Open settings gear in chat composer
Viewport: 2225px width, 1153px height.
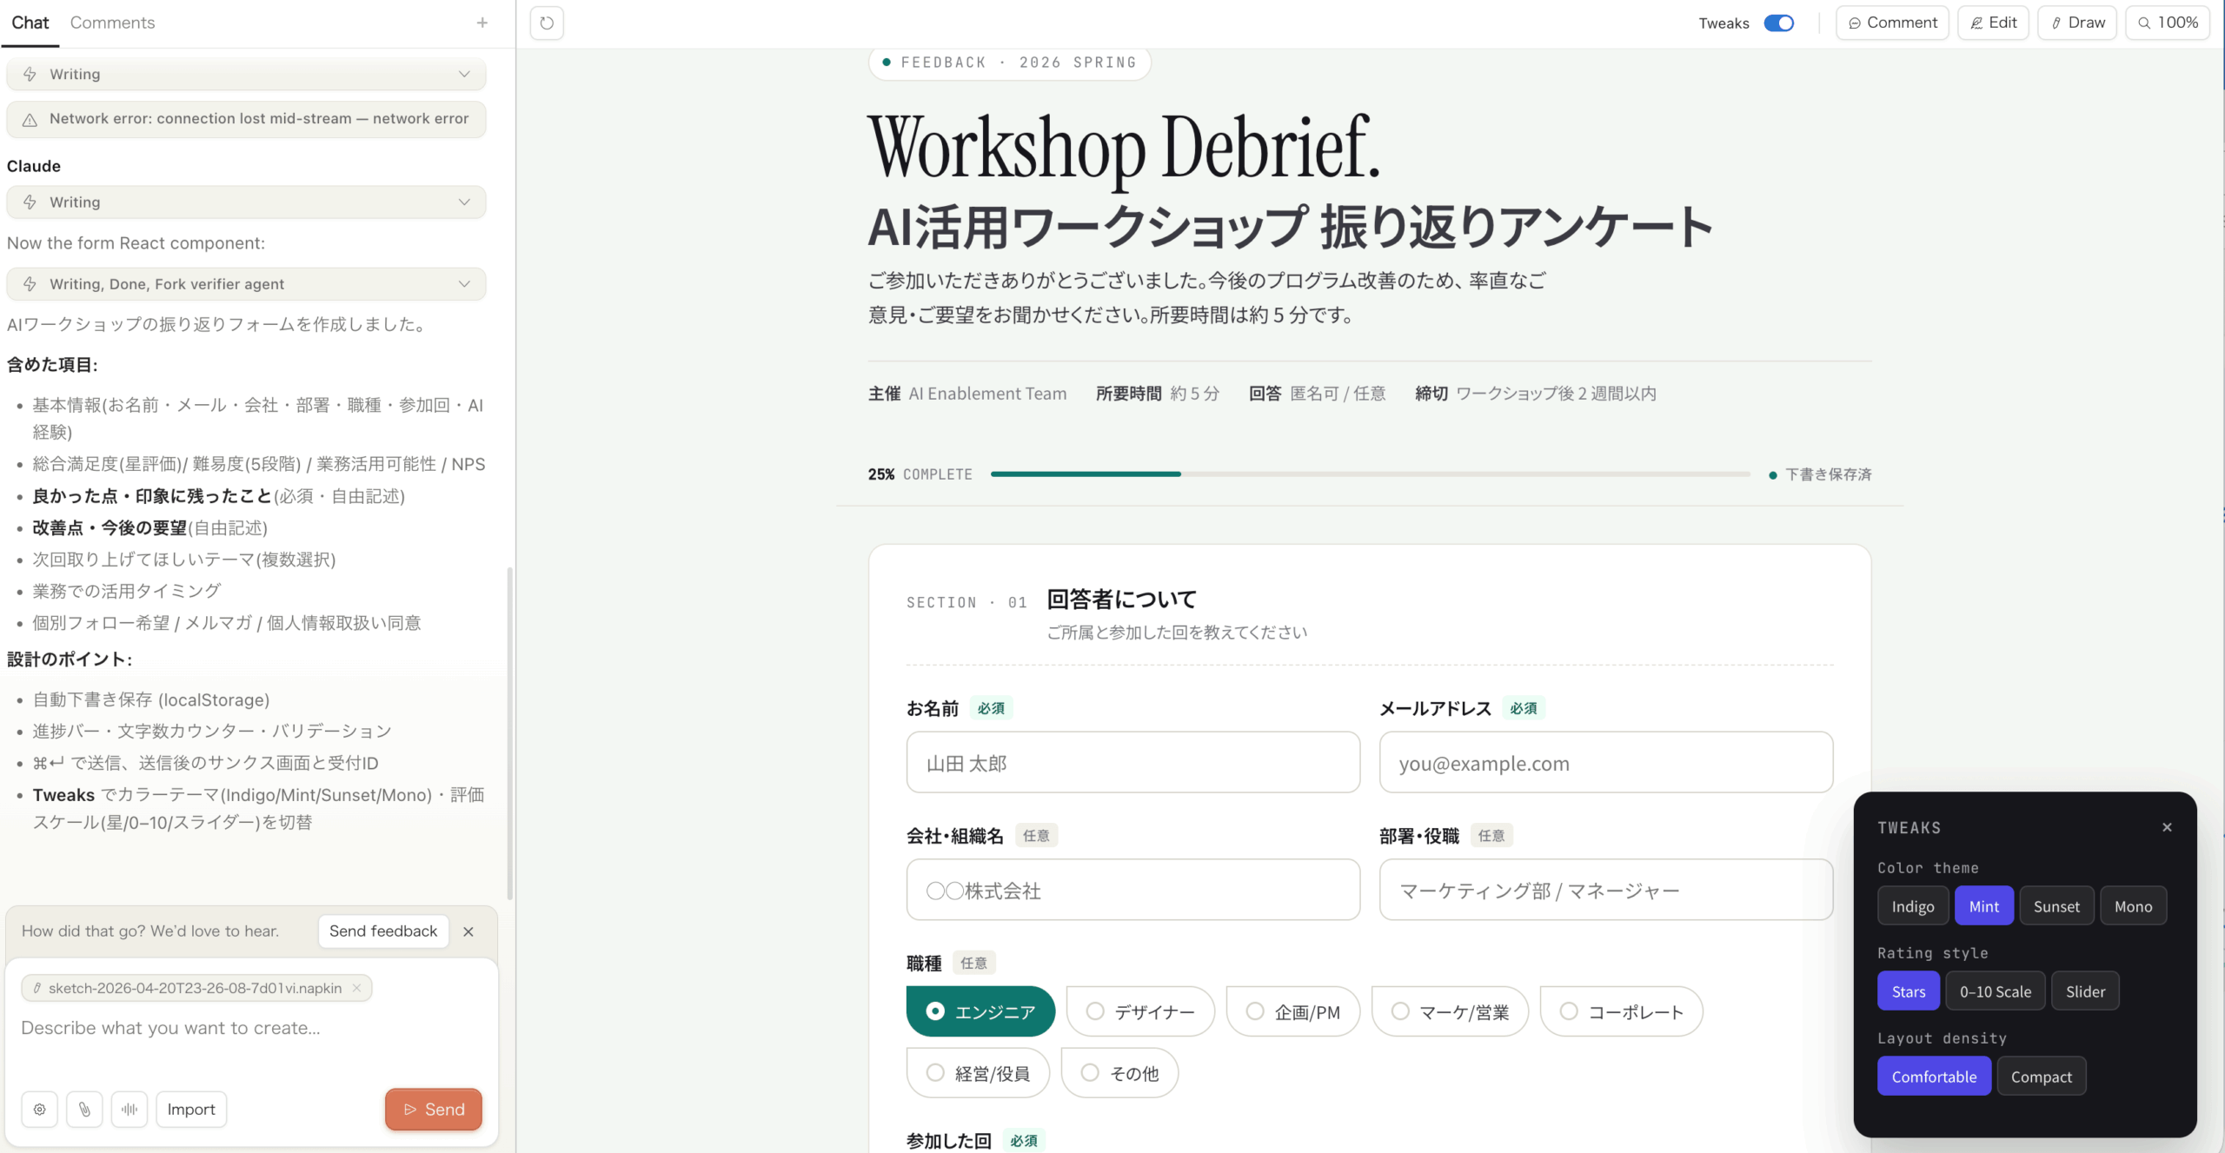pos(39,1110)
